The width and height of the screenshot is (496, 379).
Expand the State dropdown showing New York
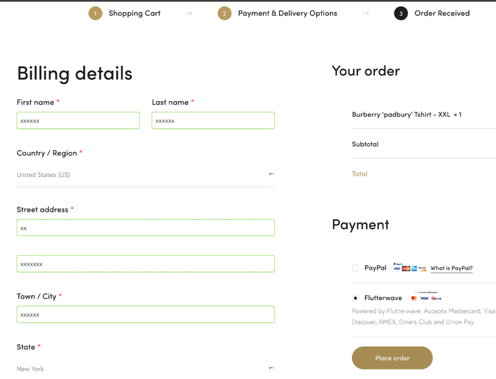(145, 368)
